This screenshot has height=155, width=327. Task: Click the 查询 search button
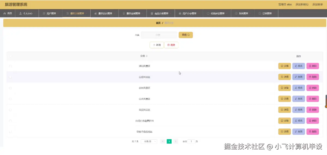click(x=186, y=35)
